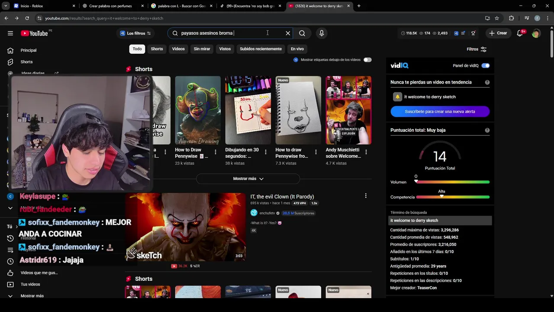
Task: Toggle the Panel de vidIQ switch
Action: click(486, 65)
